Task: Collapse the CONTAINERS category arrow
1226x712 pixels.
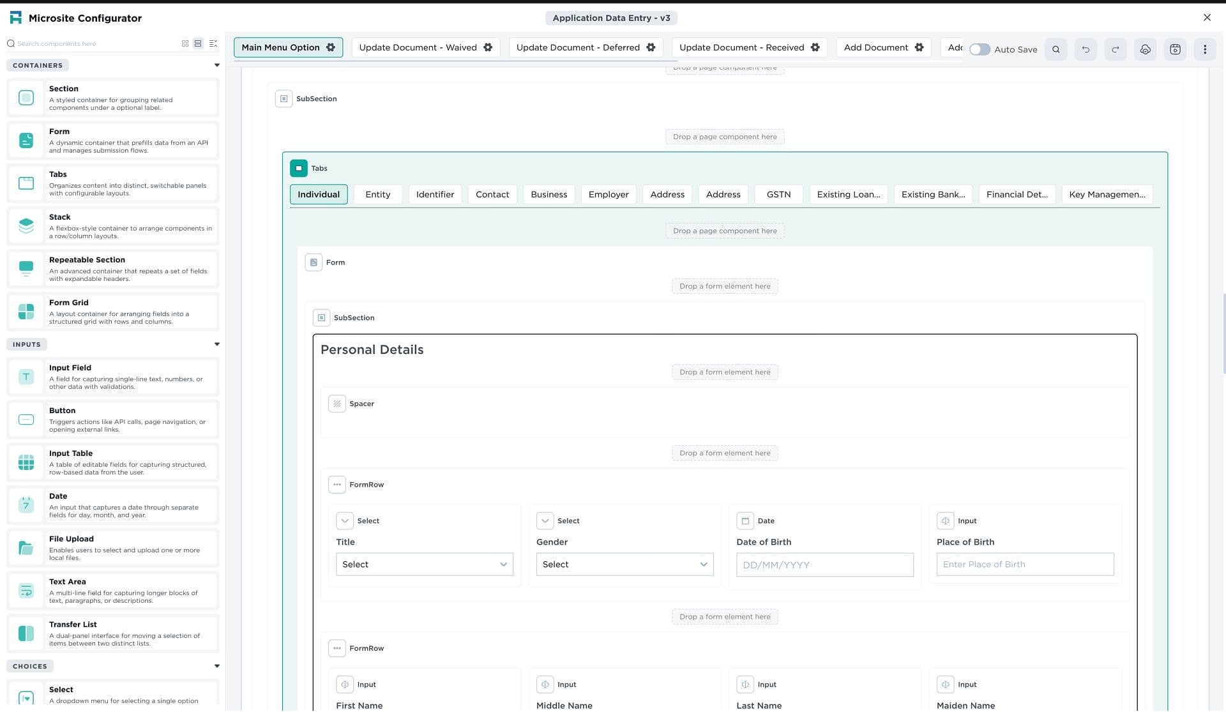Action: [216, 65]
